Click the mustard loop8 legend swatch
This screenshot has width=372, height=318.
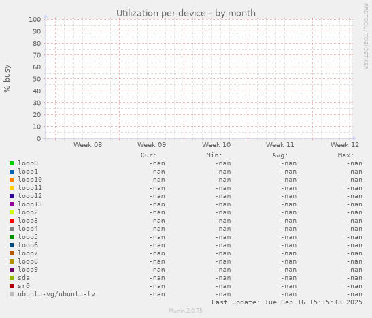(12, 261)
